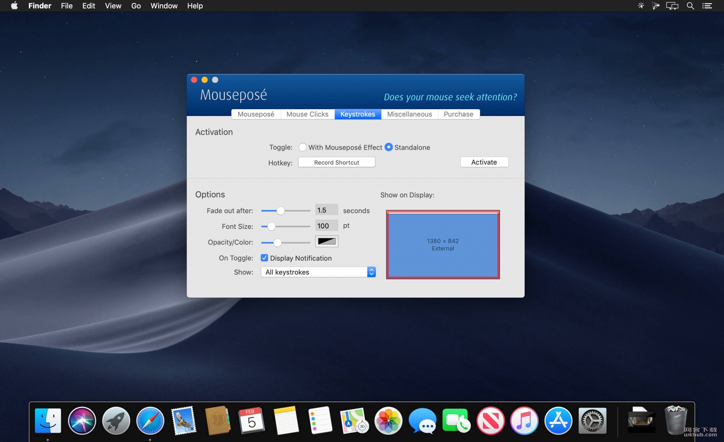Open the Purchase tab
Viewport: 724px width, 442px height.
pyautogui.click(x=458, y=114)
